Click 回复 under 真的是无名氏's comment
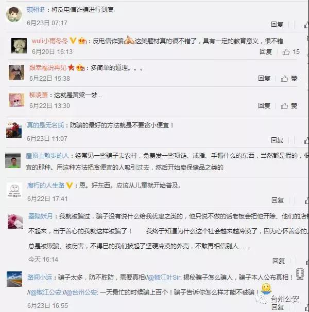 point(277,140)
